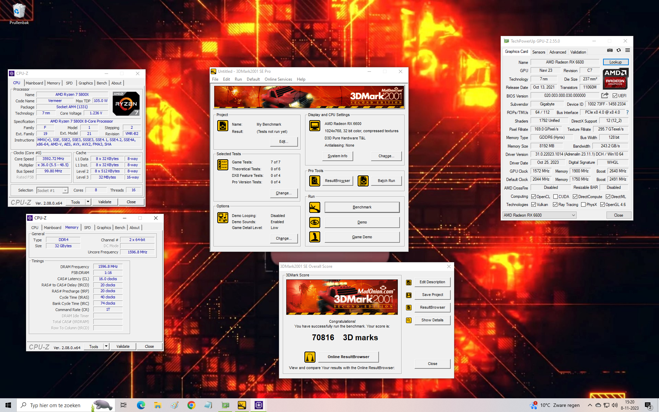659x412 pixels.
Task: Click Save Project button
Action: pyautogui.click(x=432, y=295)
